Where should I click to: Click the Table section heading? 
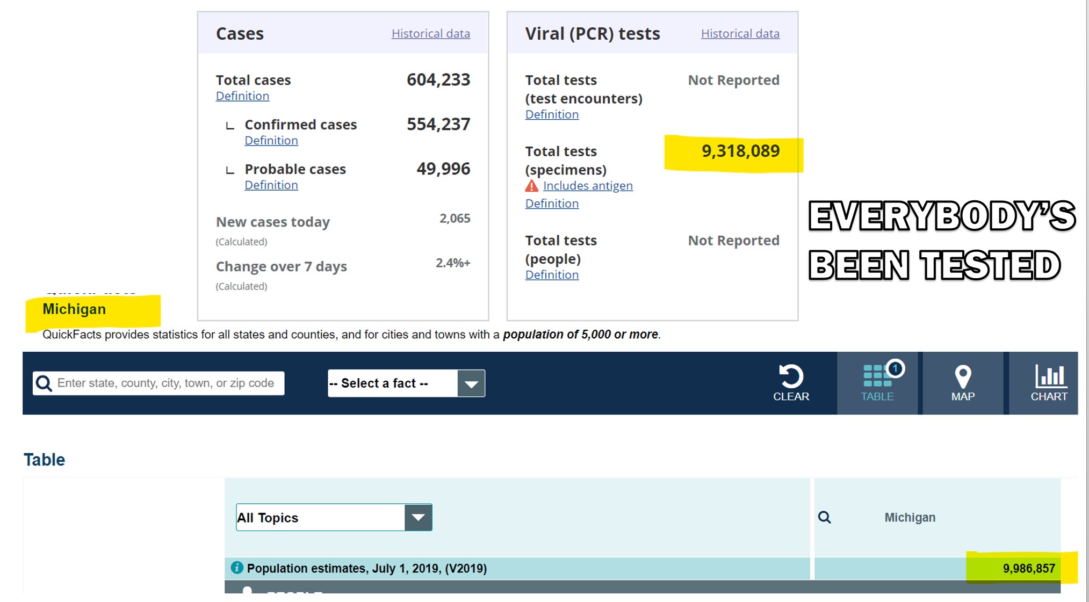44,460
